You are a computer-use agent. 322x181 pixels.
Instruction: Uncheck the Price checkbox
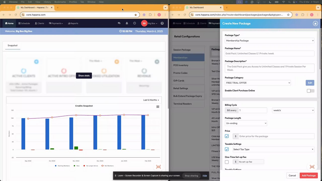coord(227,136)
